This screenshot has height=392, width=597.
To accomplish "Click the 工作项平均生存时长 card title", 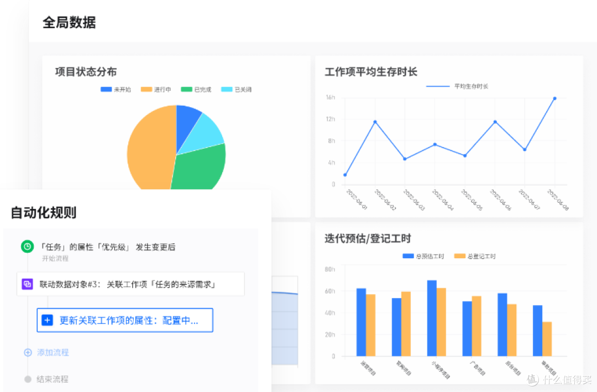I will click(x=371, y=72).
